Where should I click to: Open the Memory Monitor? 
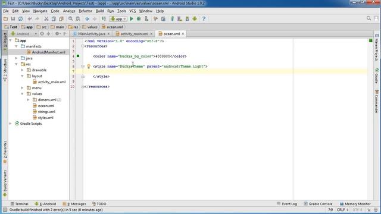click(x=355, y=204)
